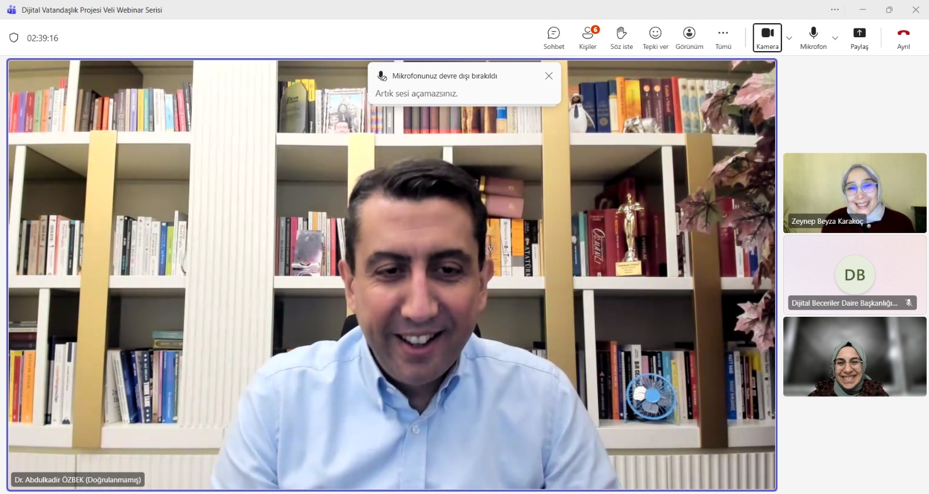Leave the meeting with Ayrıl

pyautogui.click(x=903, y=38)
